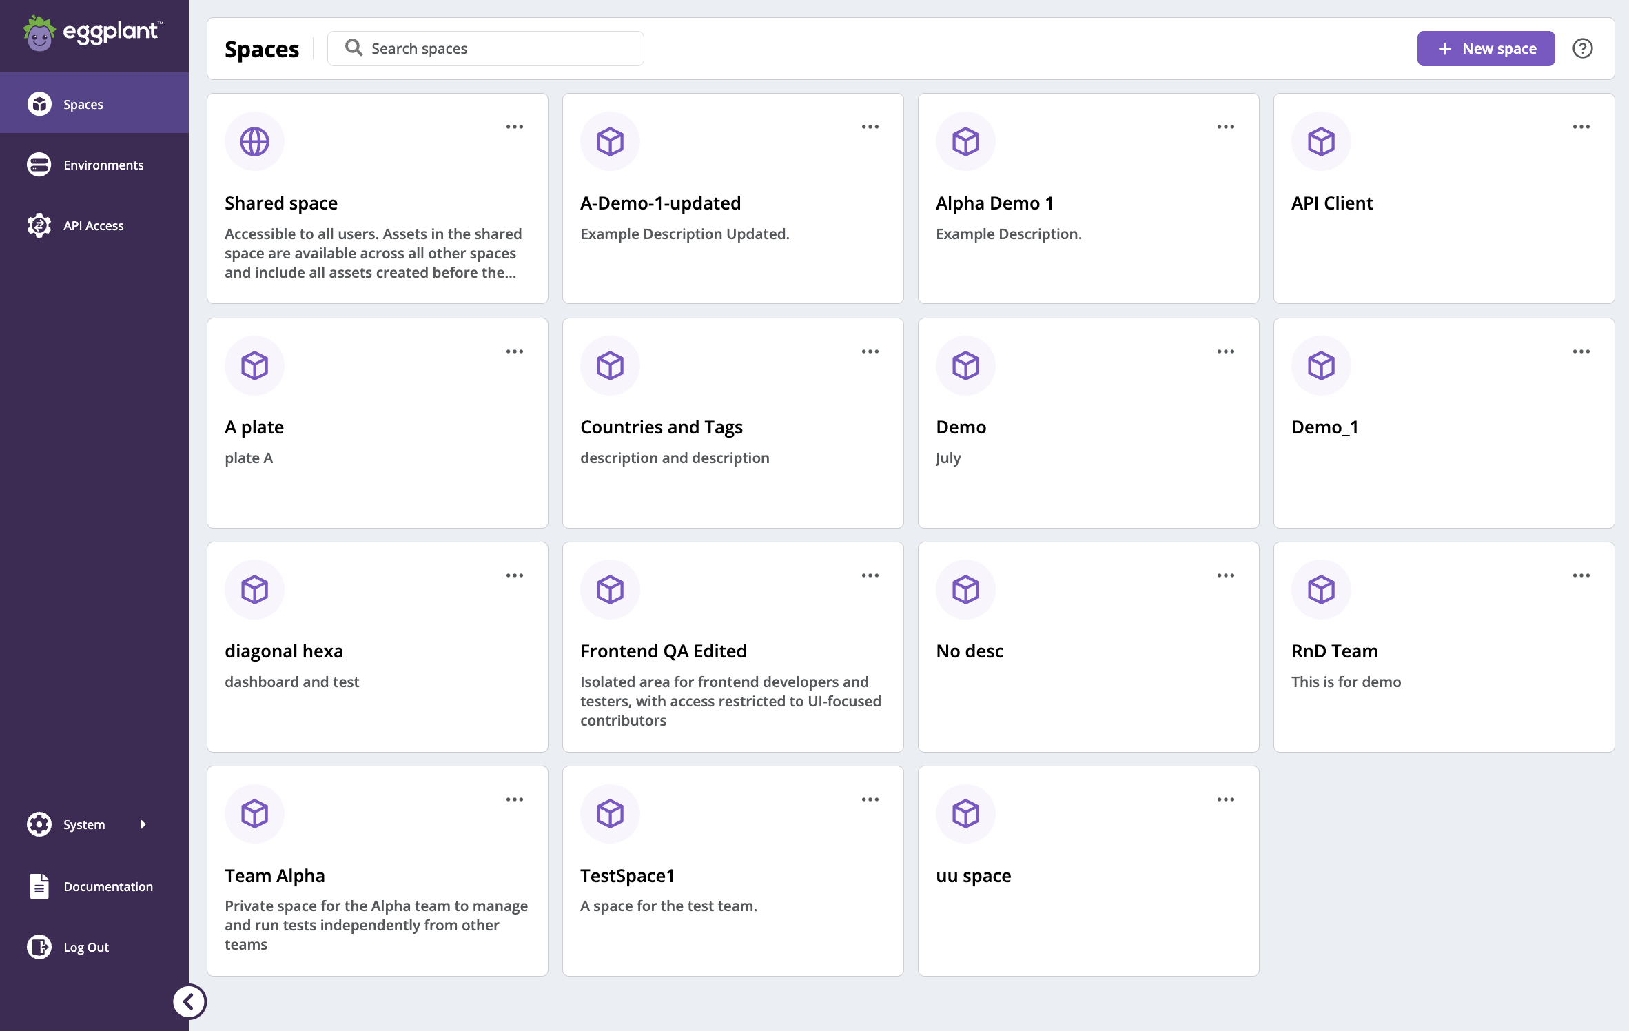Expand the System sidebar menu chevron
This screenshot has width=1629, height=1031.
tap(143, 824)
